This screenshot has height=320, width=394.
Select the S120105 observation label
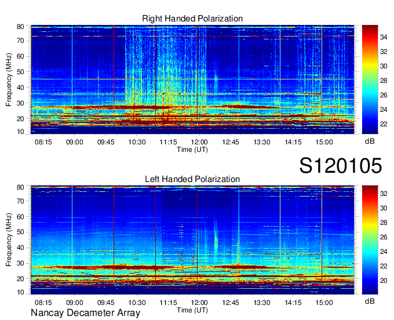[341, 165]
